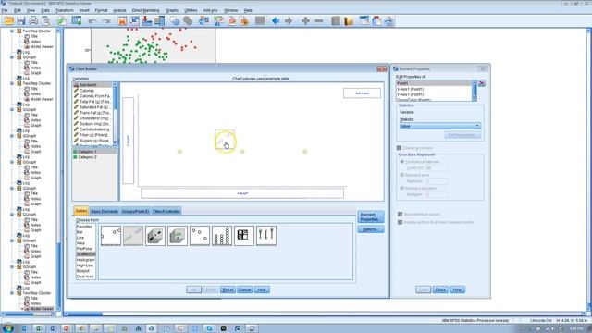
Task: Click the gray forward arrow in toolbar
Action: (x=289, y=20)
